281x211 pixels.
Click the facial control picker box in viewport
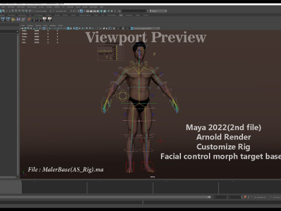[x=111, y=52]
